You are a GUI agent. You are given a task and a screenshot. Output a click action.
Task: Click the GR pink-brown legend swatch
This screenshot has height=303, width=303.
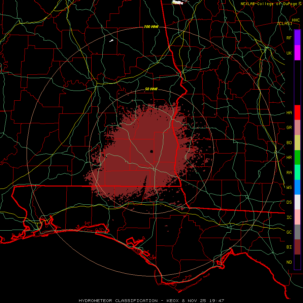tap(297, 128)
